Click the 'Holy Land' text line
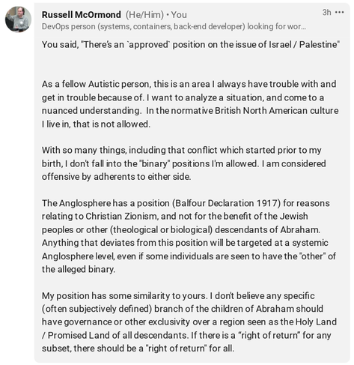Image resolution: width=354 pixels, height=365 pixels. click(x=189, y=322)
